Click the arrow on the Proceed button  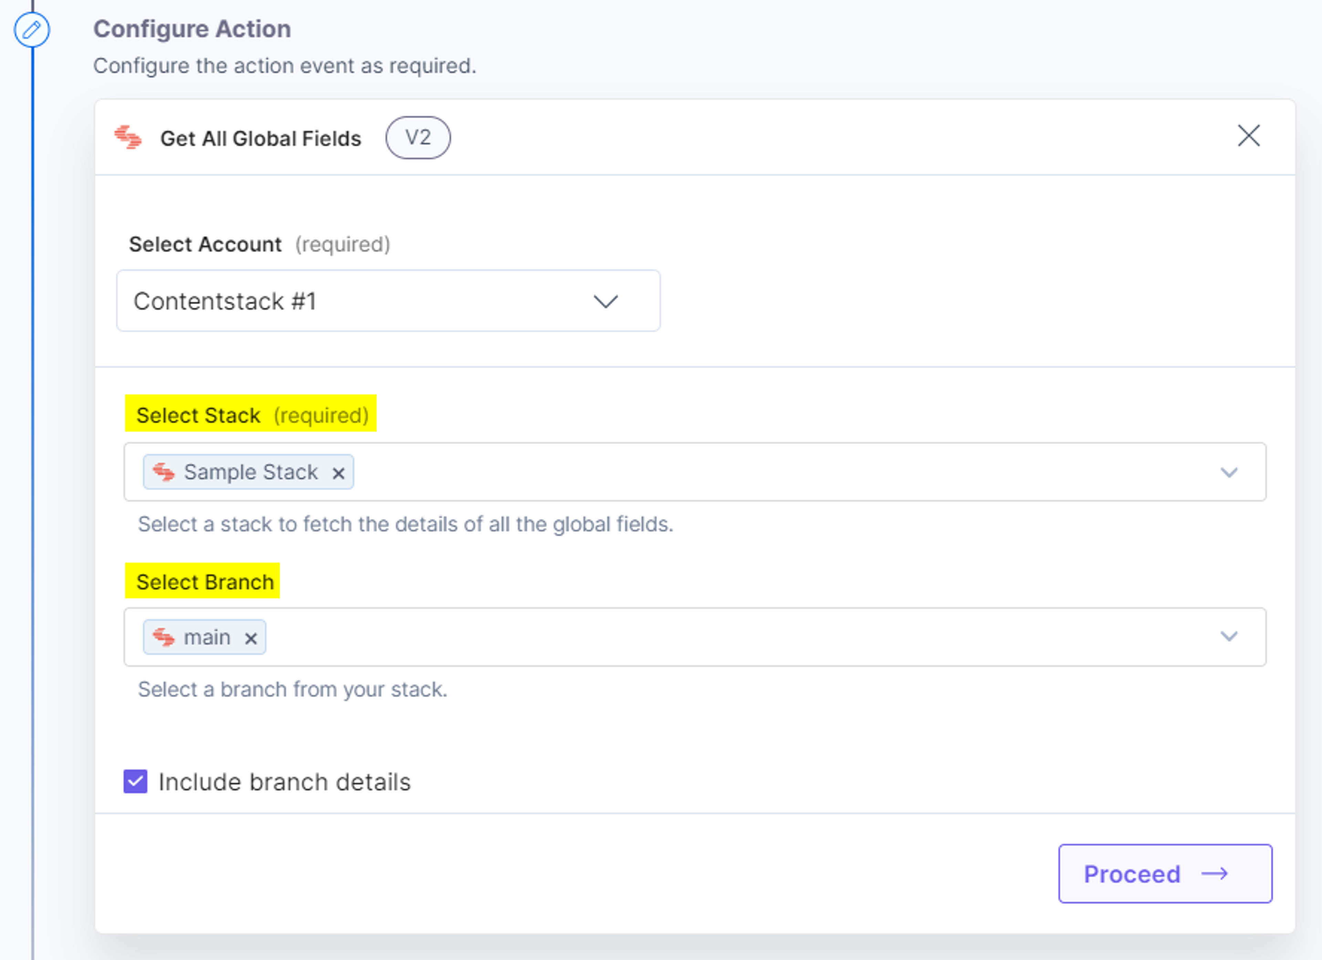click(1215, 874)
